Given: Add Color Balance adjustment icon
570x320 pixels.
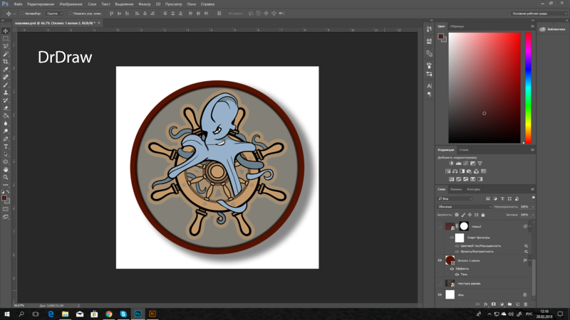Looking at the screenshot, I should coord(455,171).
